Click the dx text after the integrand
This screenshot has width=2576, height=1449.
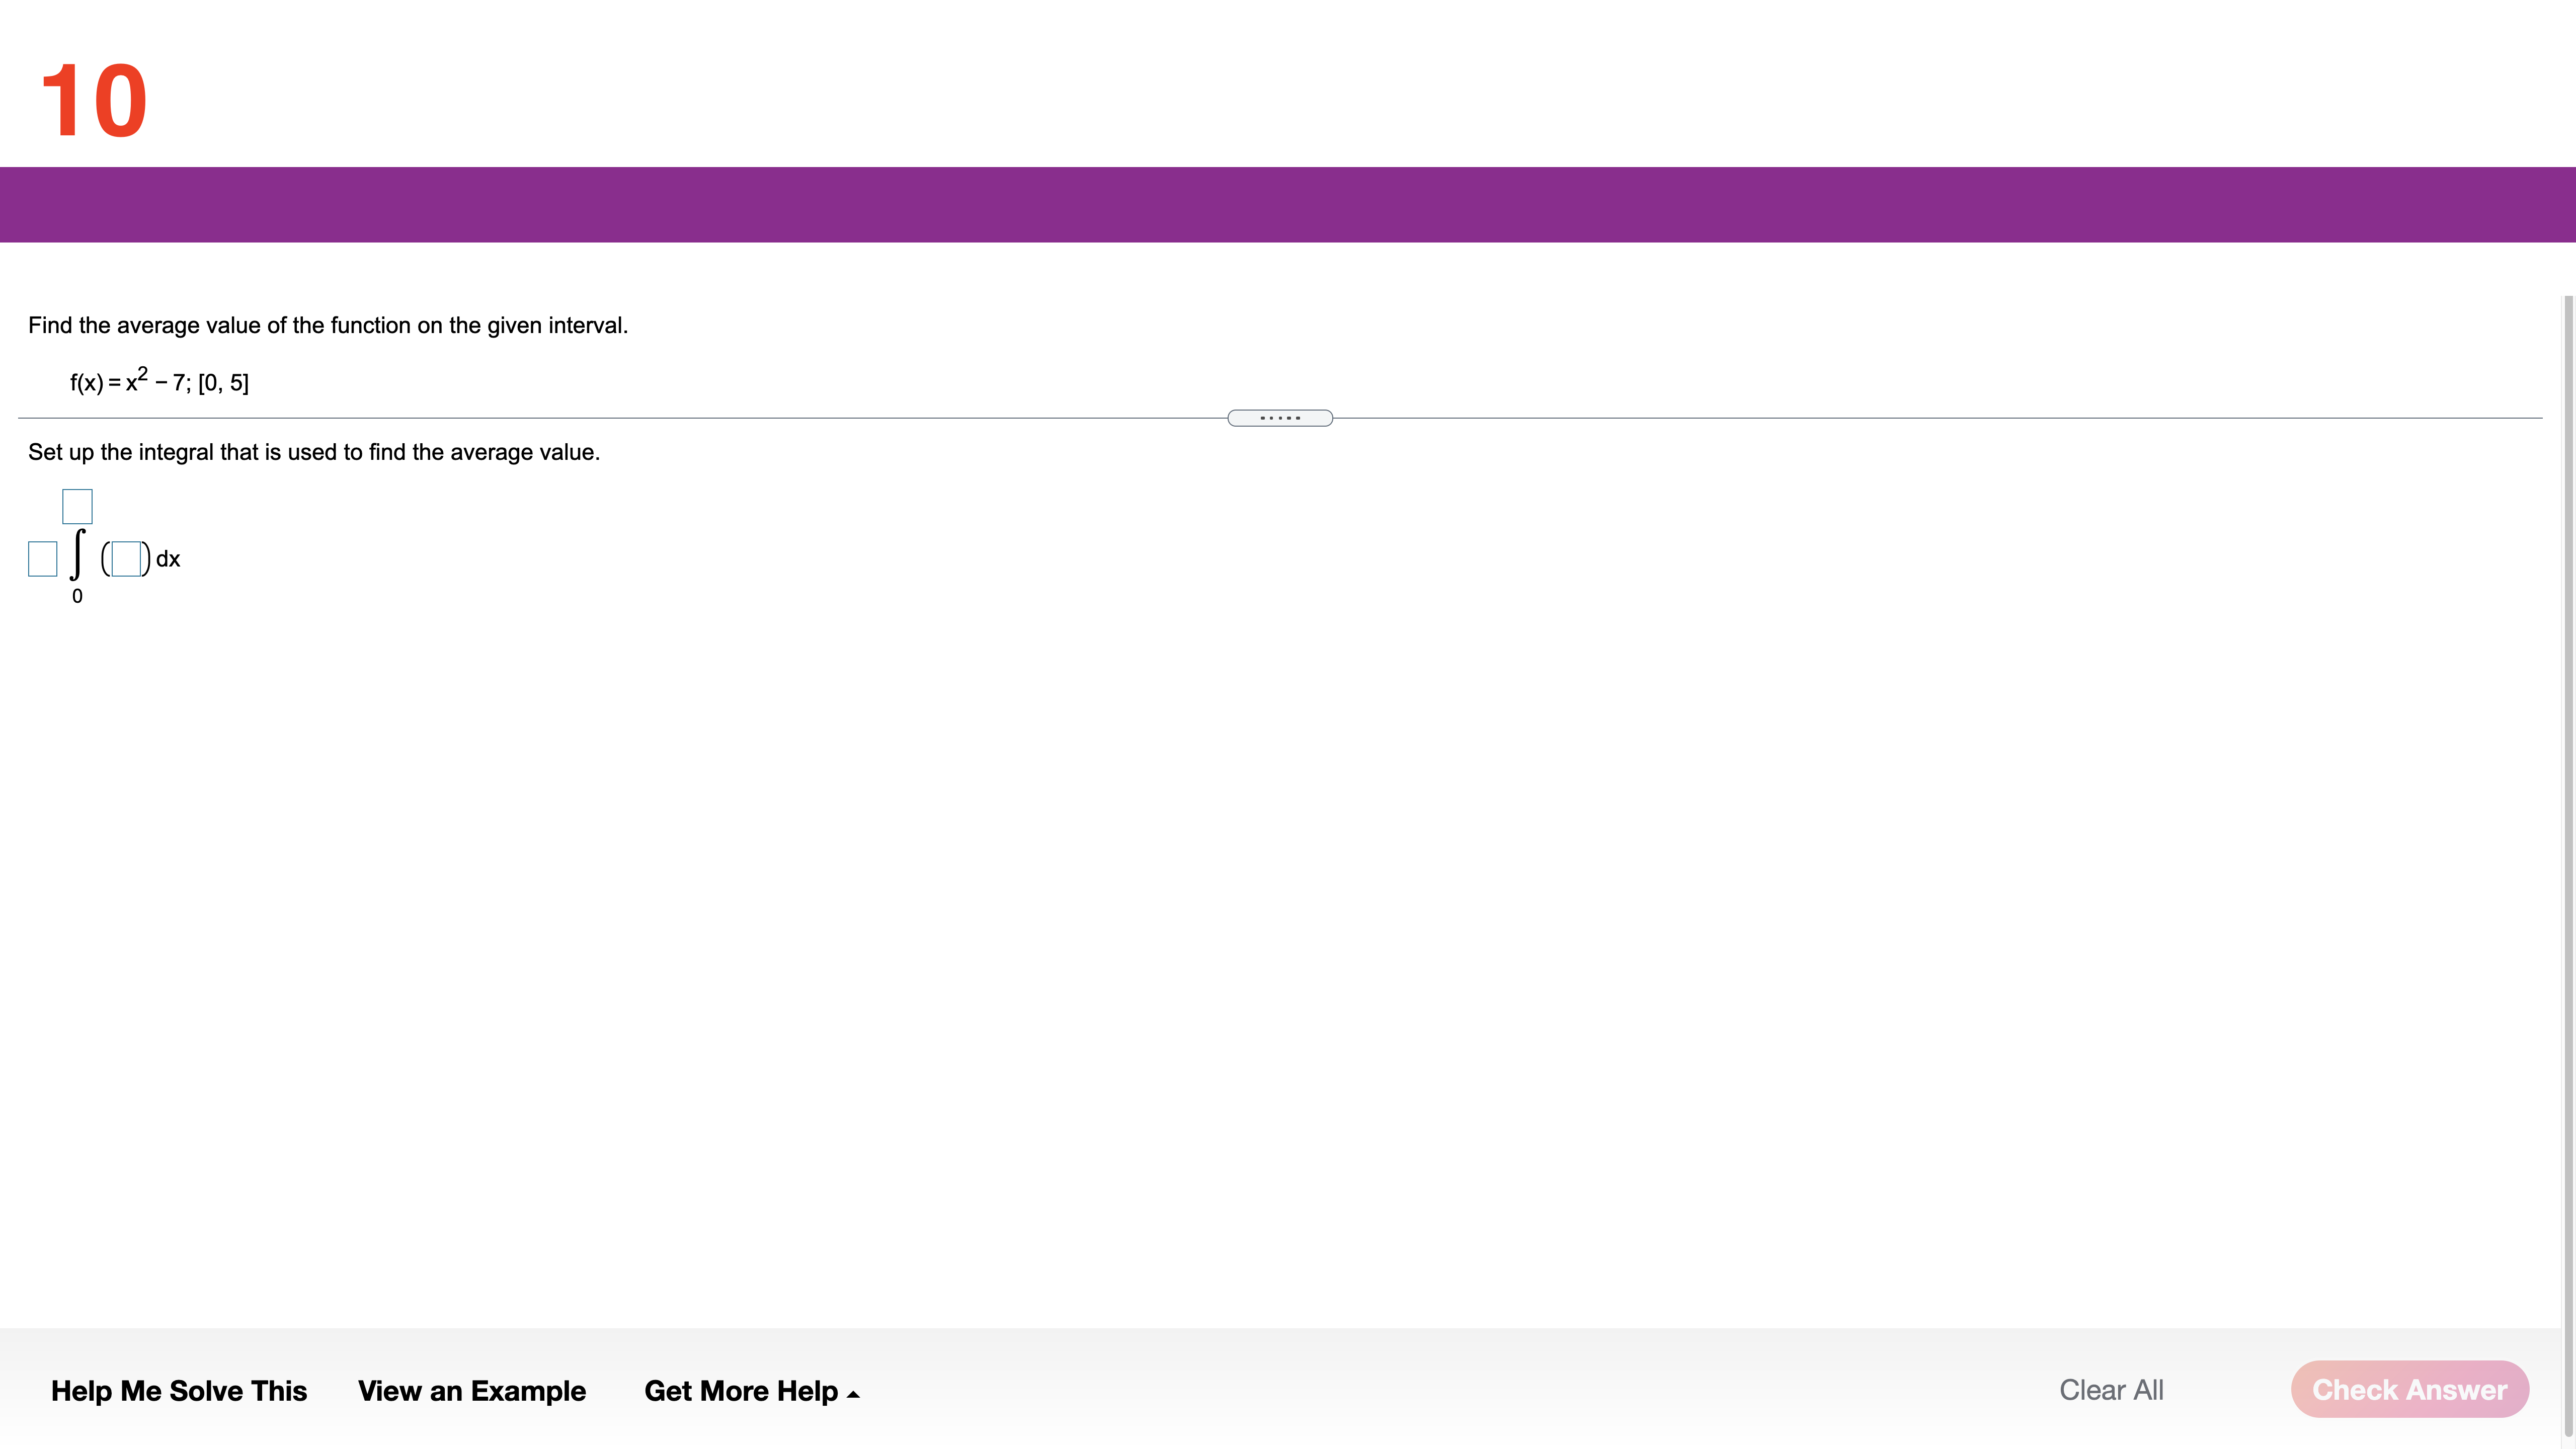(168, 559)
